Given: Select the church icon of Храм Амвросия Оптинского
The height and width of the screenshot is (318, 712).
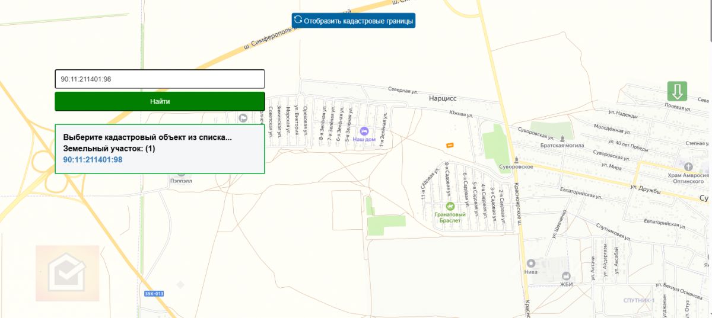Looking at the screenshot, I should click(x=689, y=167).
